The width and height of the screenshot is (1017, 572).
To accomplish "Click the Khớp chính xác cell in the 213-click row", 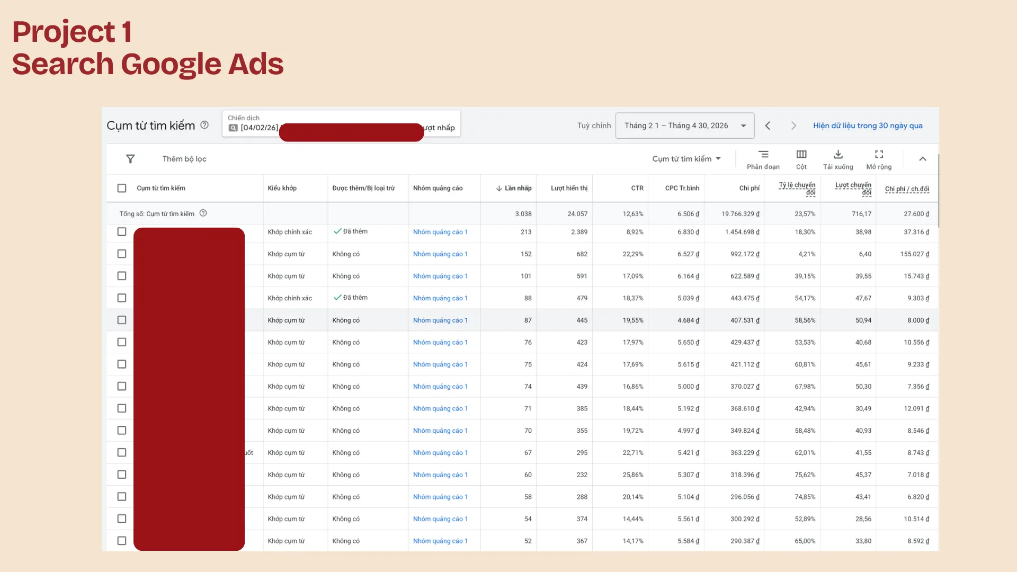I will 290,232.
